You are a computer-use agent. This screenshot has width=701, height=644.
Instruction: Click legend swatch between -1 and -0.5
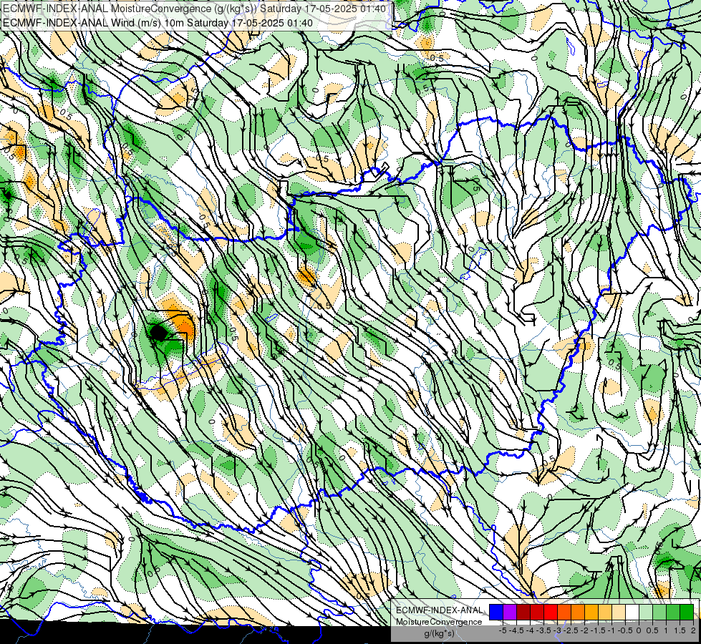point(619,612)
